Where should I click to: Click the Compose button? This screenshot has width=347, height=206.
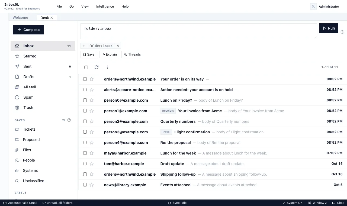click(28, 30)
